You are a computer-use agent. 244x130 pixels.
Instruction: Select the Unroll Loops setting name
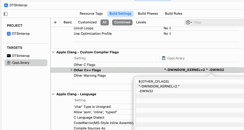coord(84,28)
